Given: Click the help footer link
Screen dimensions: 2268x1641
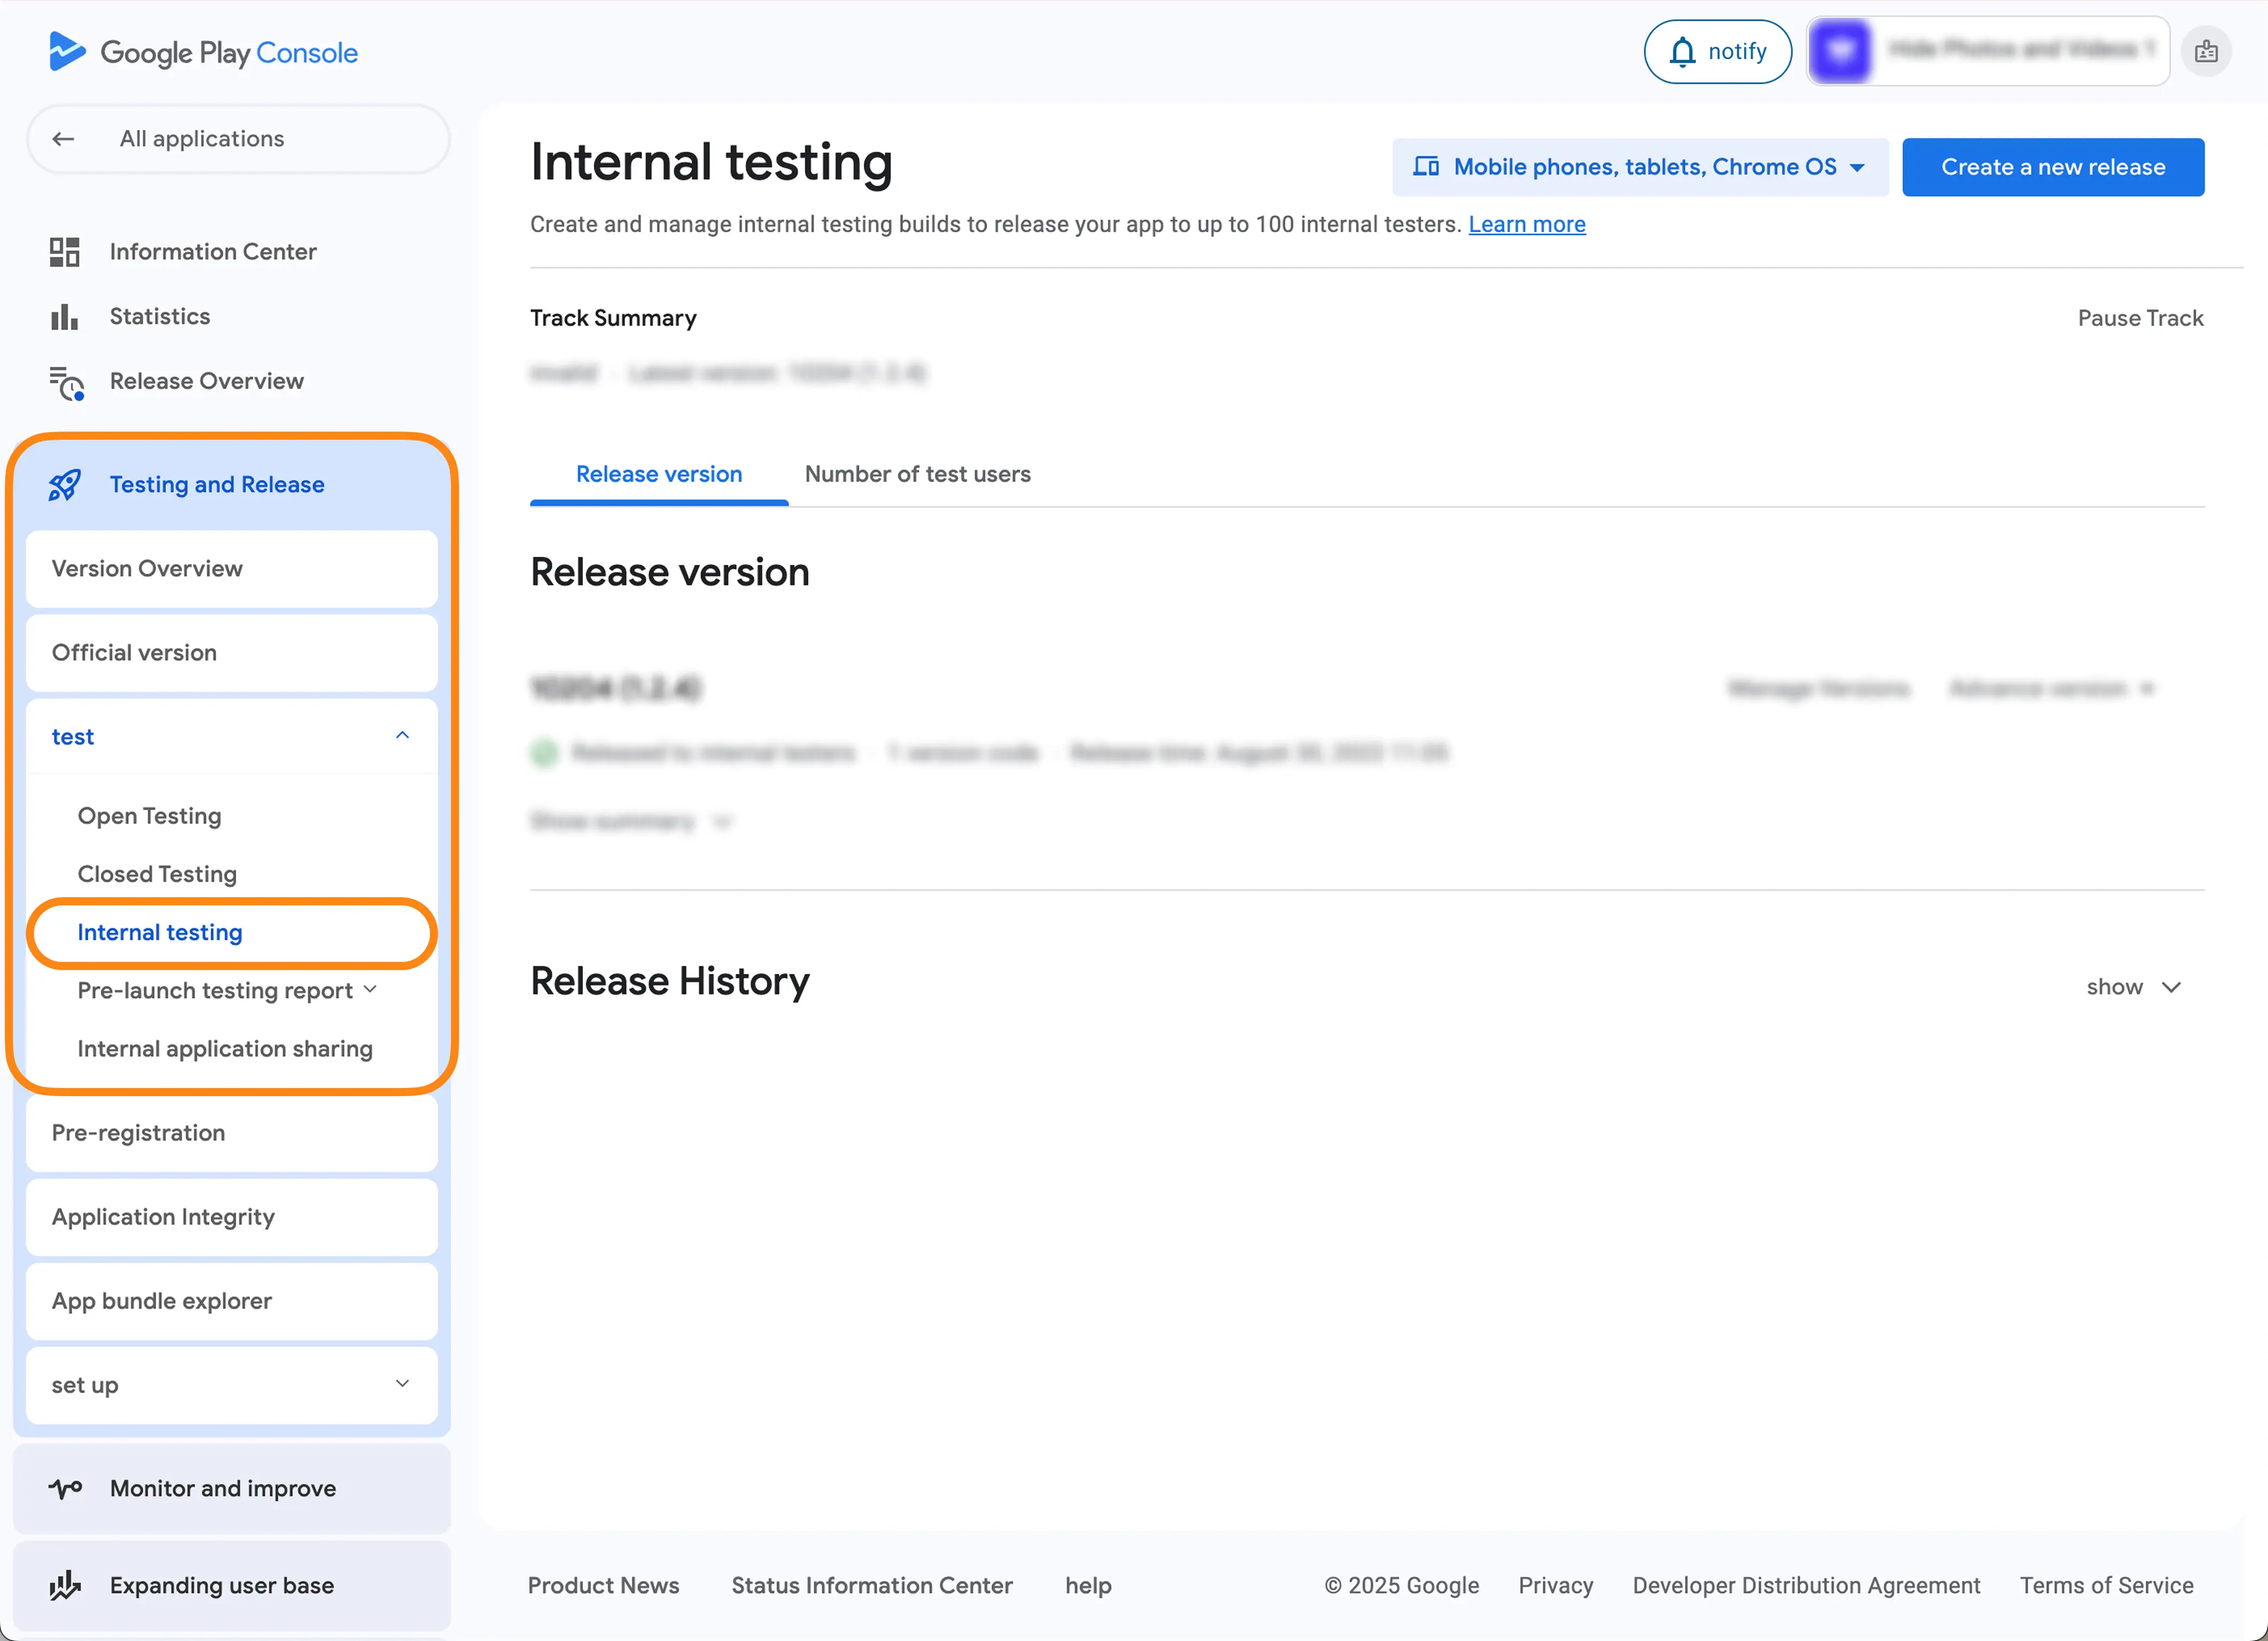Looking at the screenshot, I should [x=1088, y=1586].
